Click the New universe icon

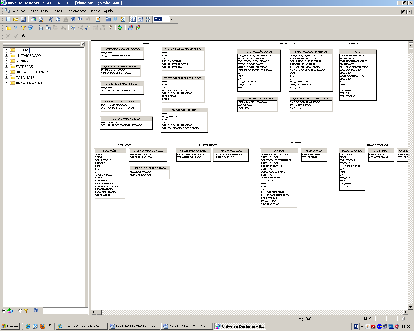[8, 19]
